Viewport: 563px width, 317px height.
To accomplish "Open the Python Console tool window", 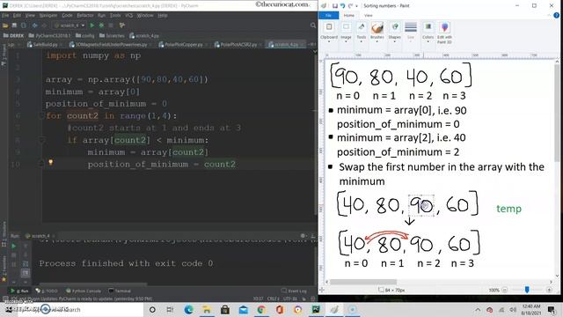I will [x=84, y=291].
